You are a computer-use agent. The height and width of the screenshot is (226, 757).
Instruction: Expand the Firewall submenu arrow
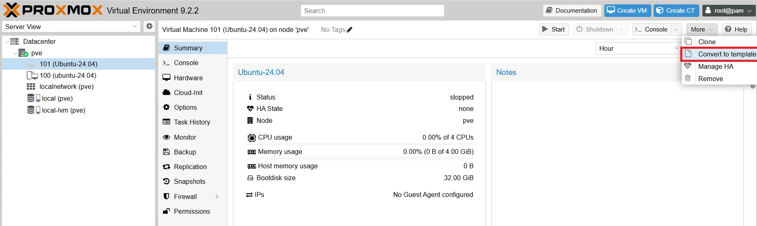pos(217,197)
